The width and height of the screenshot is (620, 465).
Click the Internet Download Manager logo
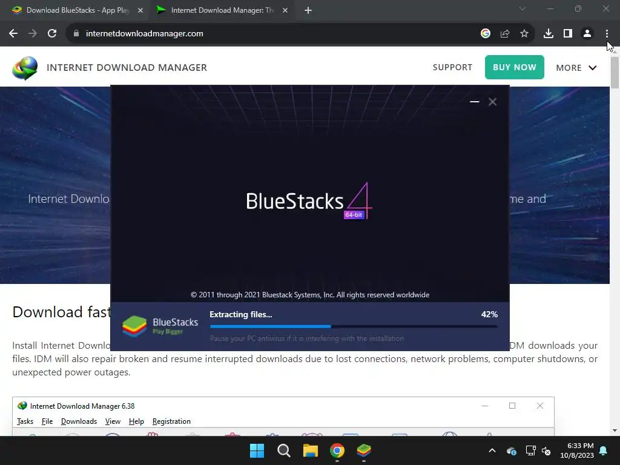(x=25, y=68)
